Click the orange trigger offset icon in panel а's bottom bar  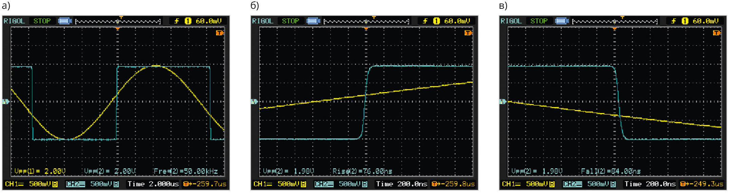tap(186, 184)
